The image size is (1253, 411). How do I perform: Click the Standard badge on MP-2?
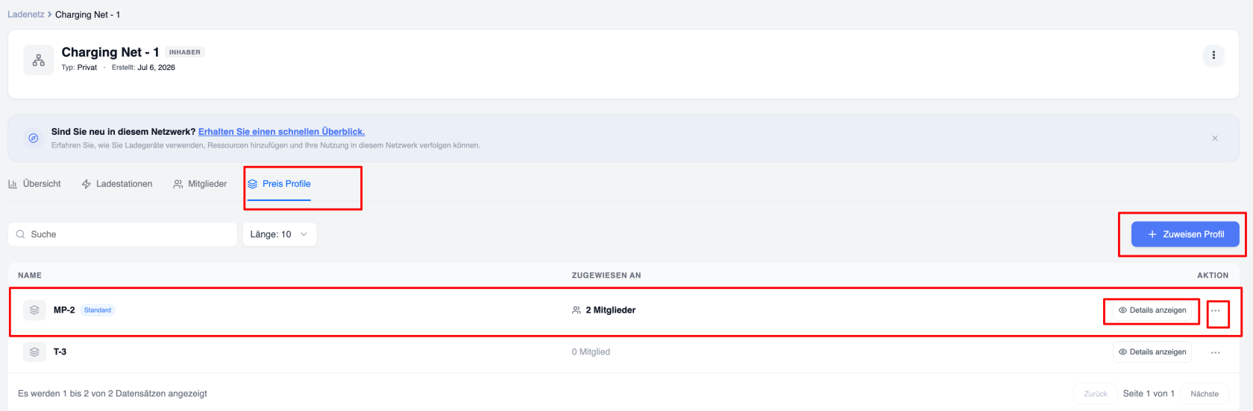(98, 310)
